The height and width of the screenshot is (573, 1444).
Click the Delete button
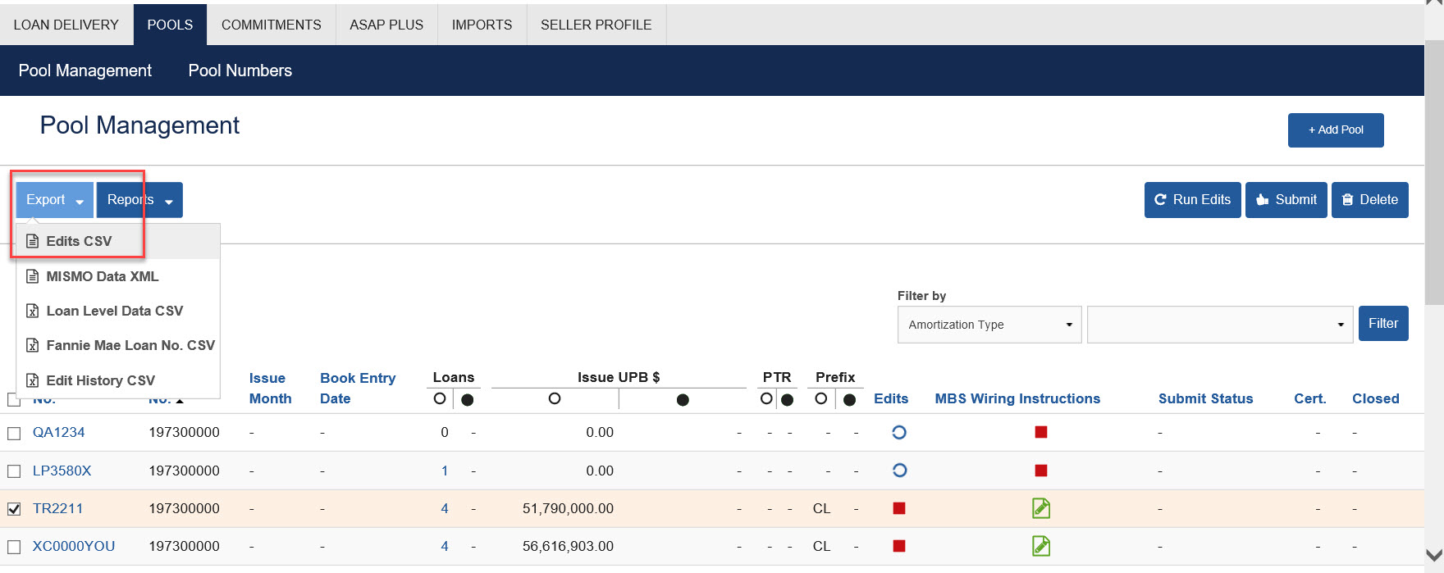tap(1369, 200)
